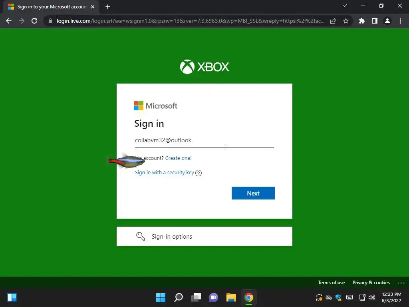Image resolution: width=409 pixels, height=307 pixels.
Task: Click the Xbox logo
Action: pos(204,67)
